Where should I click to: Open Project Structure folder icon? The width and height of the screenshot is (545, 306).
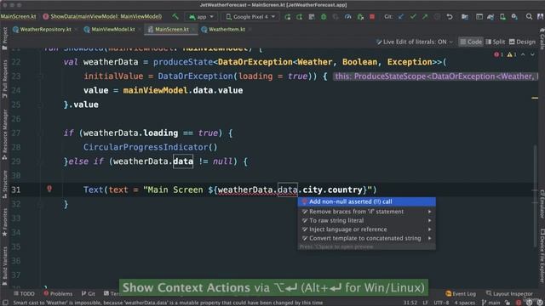coord(465,17)
